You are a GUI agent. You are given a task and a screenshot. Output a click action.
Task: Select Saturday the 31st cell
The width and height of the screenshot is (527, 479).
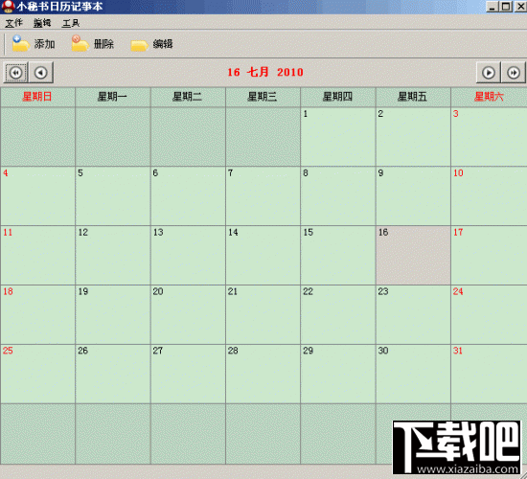tap(489, 374)
